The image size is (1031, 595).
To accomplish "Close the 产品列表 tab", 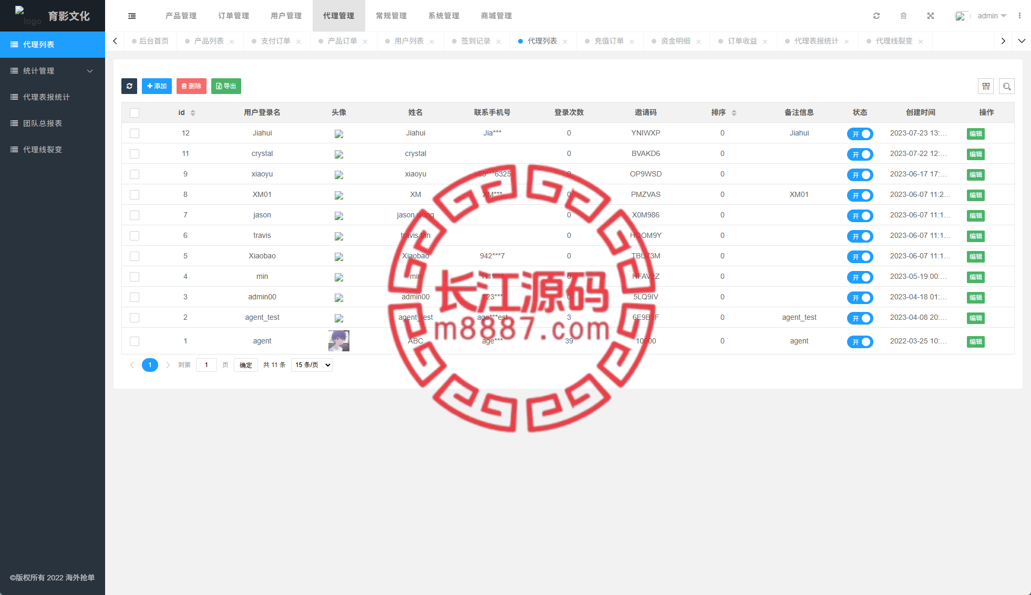I will coord(232,41).
